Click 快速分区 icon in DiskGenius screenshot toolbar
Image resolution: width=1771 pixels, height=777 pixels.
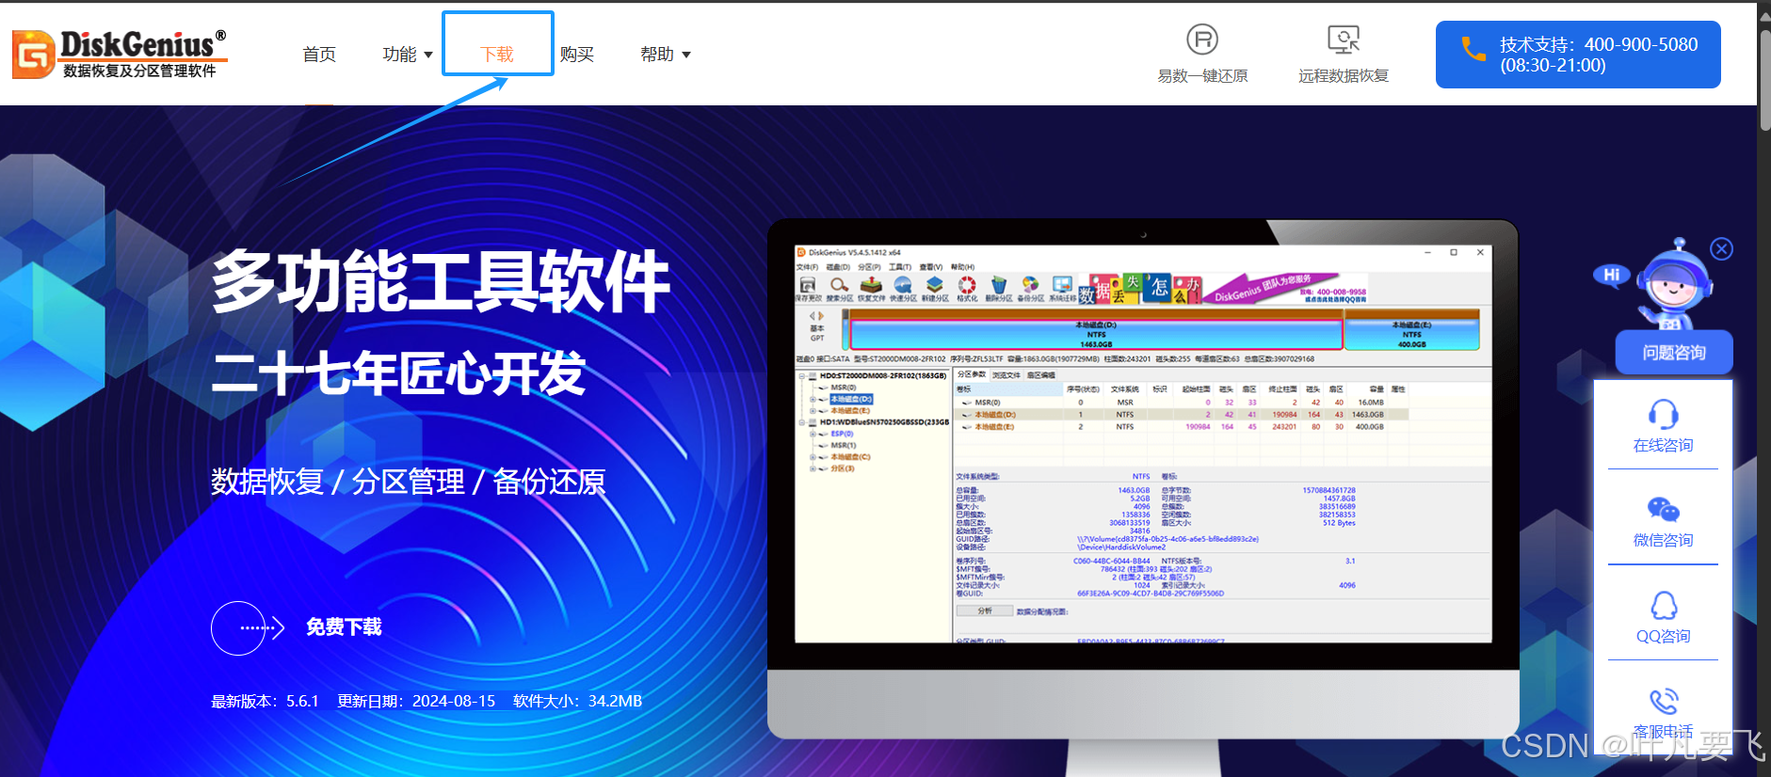point(903,289)
